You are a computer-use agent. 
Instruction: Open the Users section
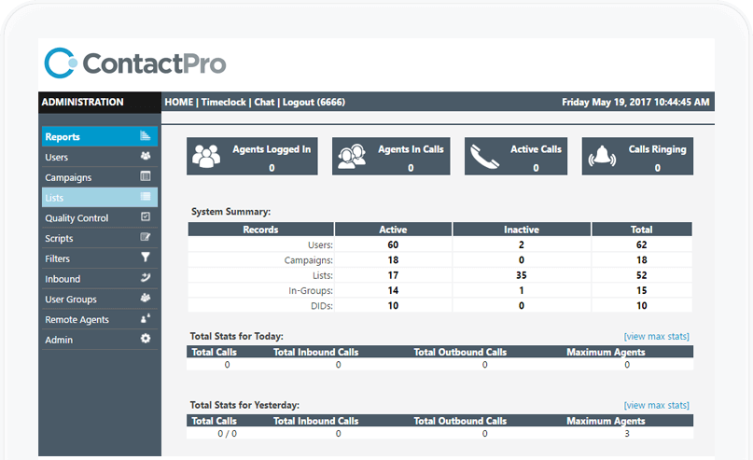[100, 157]
